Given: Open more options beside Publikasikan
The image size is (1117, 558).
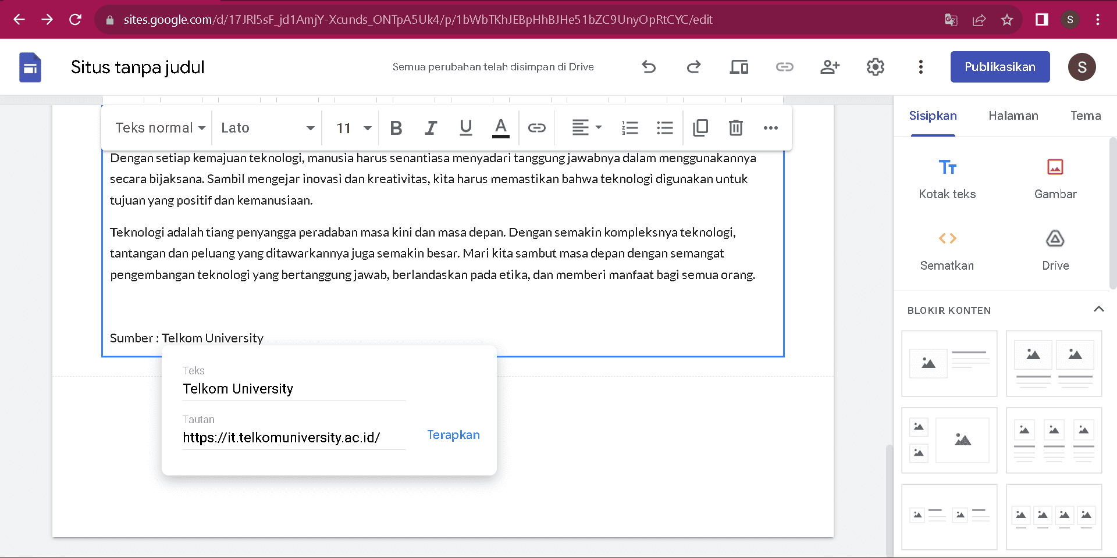Looking at the screenshot, I should 920,67.
